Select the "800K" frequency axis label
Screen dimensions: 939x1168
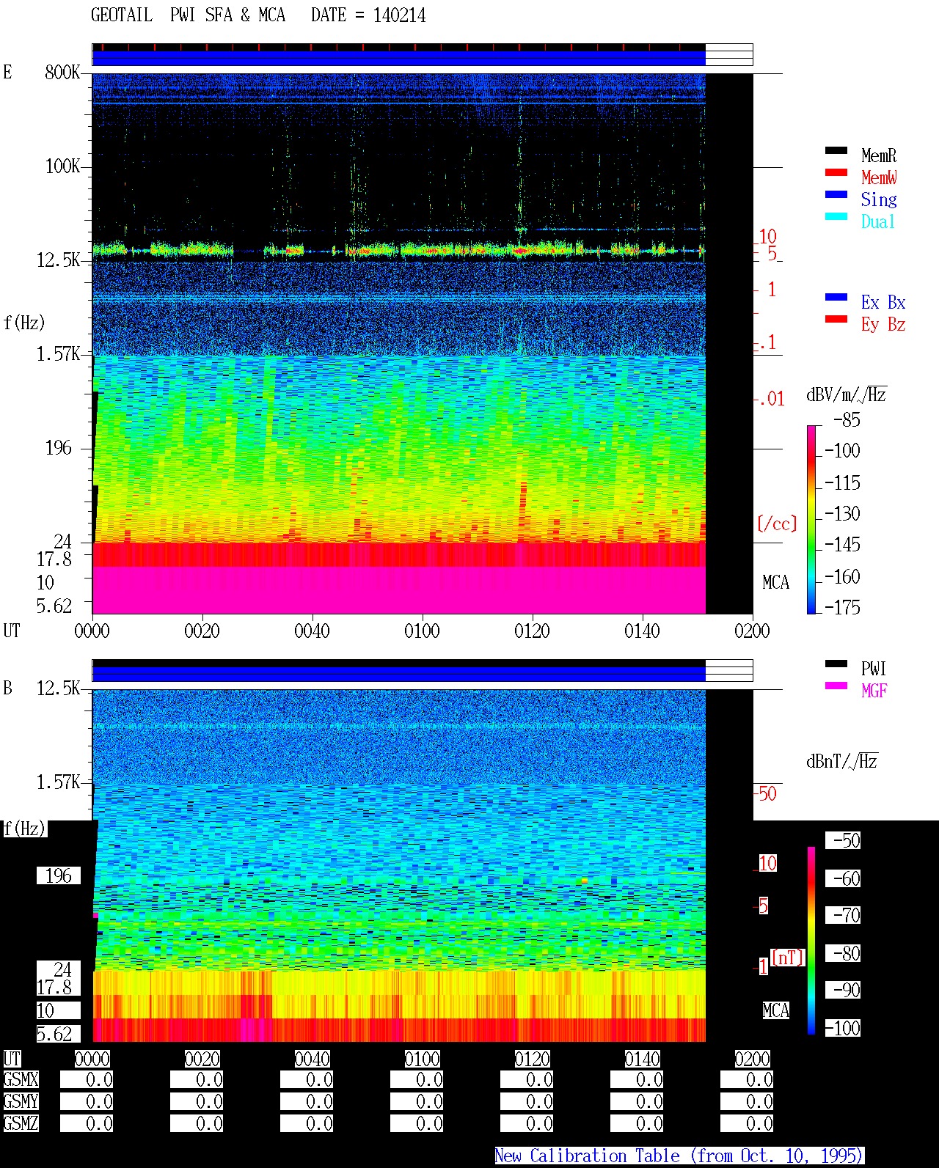pyautogui.click(x=62, y=73)
